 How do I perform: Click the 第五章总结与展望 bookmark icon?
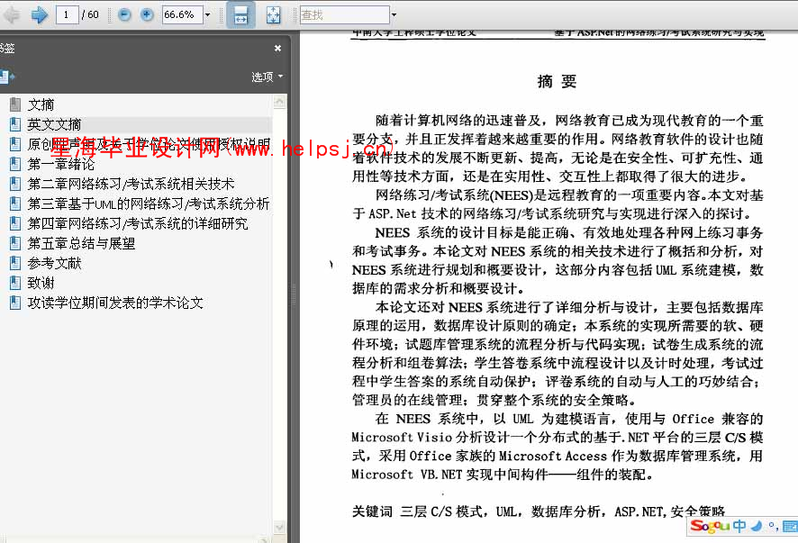[x=15, y=243]
